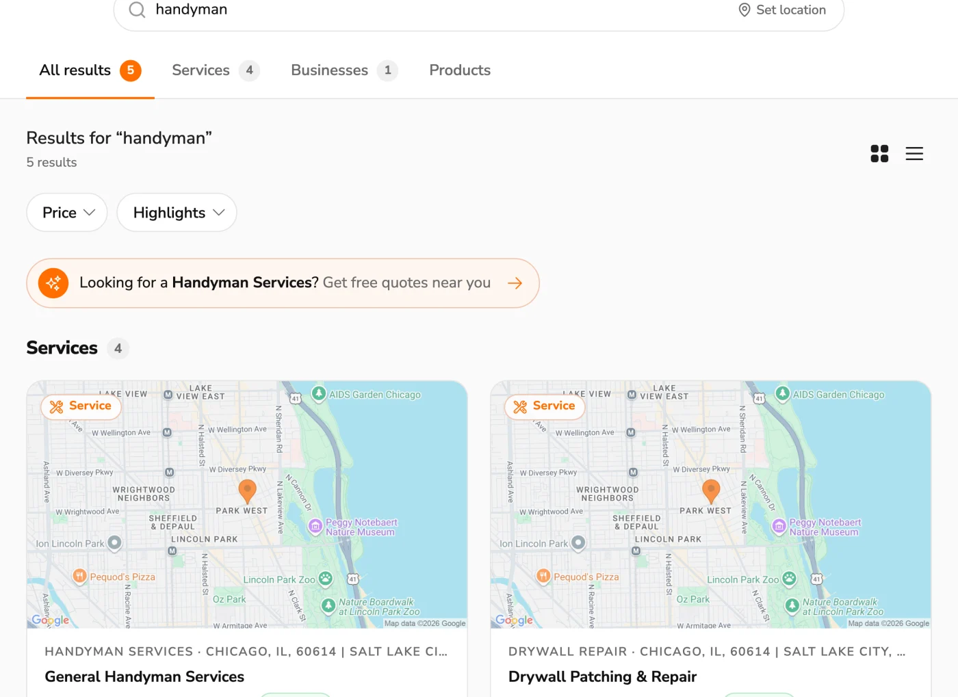This screenshot has height=697, width=958.
Task: Click Peggy Notebaert Museum marker on General Handyman map
Action: click(315, 526)
